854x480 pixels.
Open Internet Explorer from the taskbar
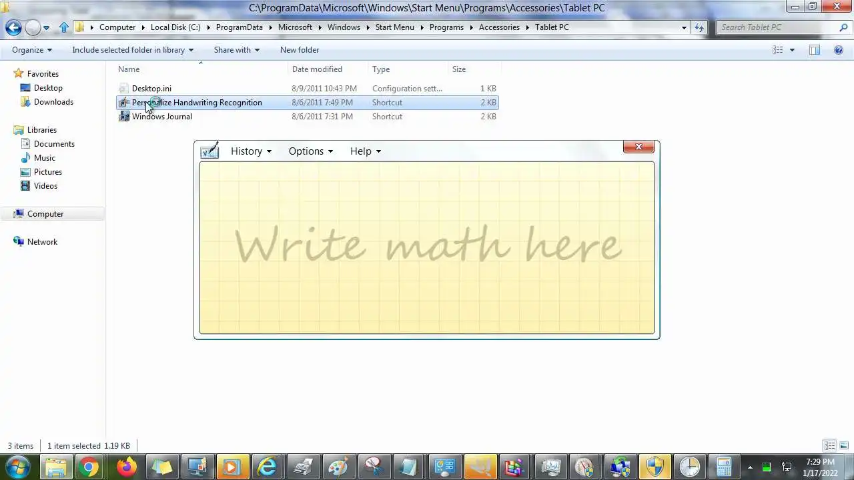267,467
